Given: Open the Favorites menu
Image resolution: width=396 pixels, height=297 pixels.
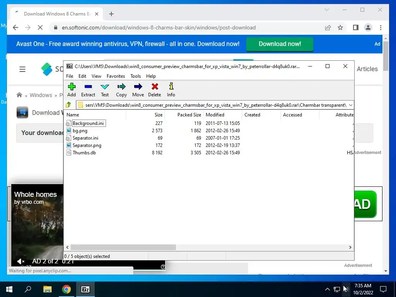Looking at the screenshot, I should (x=116, y=76).
